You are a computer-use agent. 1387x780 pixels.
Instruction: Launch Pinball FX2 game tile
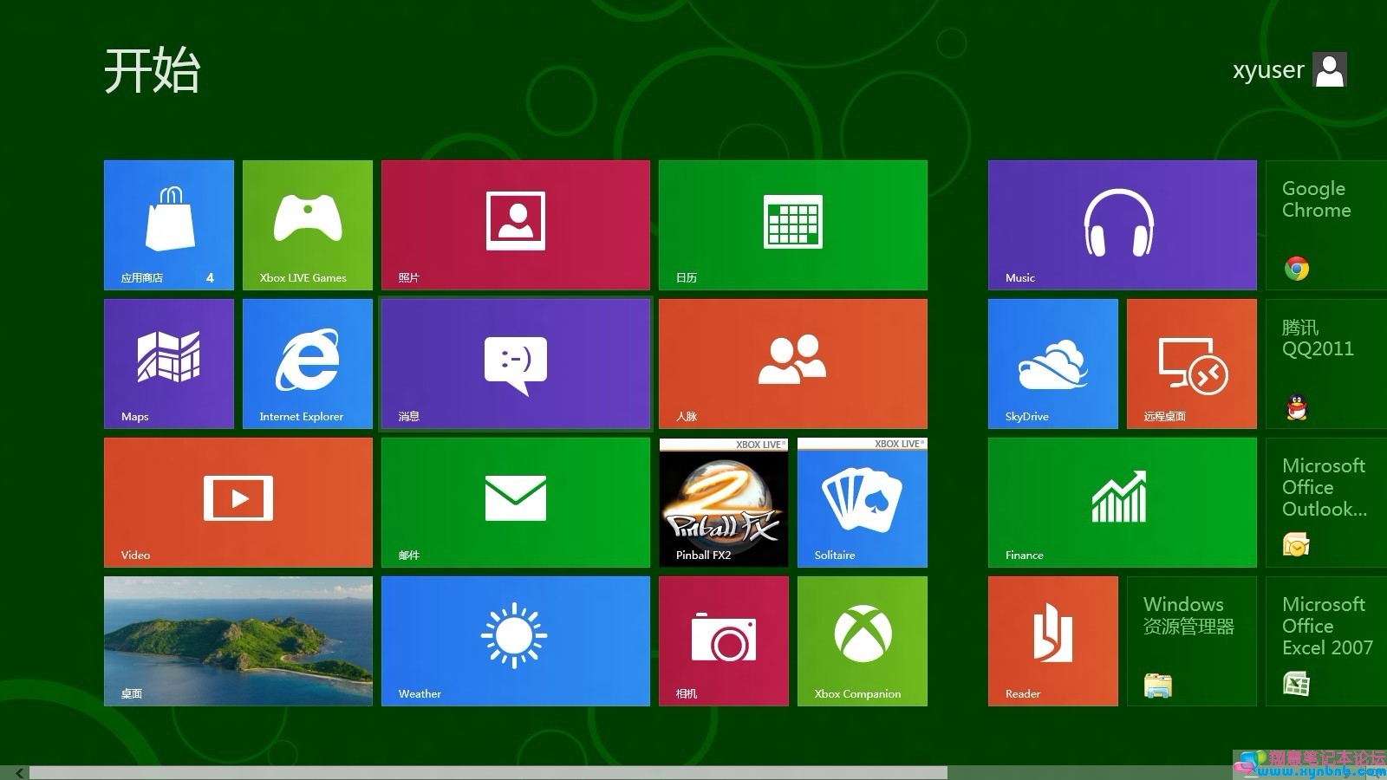pyautogui.click(x=724, y=503)
